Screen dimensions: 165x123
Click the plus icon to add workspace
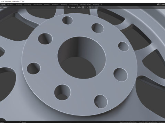(101, 5)
